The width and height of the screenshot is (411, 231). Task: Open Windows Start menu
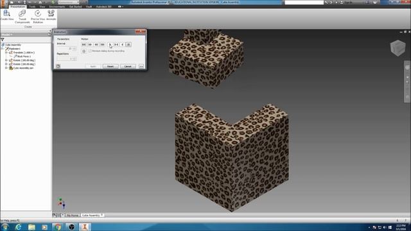5,227
